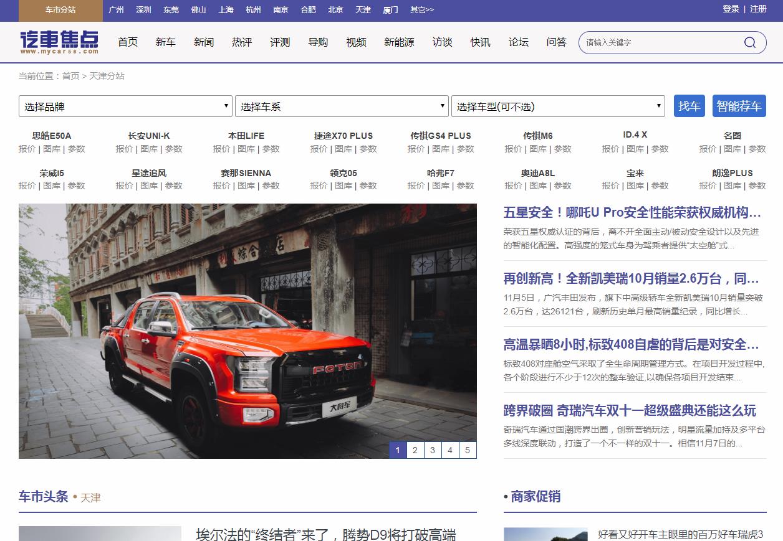Image resolution: width=783 pixels, height=541 pixels.
Task: Go to carousel slide 5
Action: click(x=468, y=450)
